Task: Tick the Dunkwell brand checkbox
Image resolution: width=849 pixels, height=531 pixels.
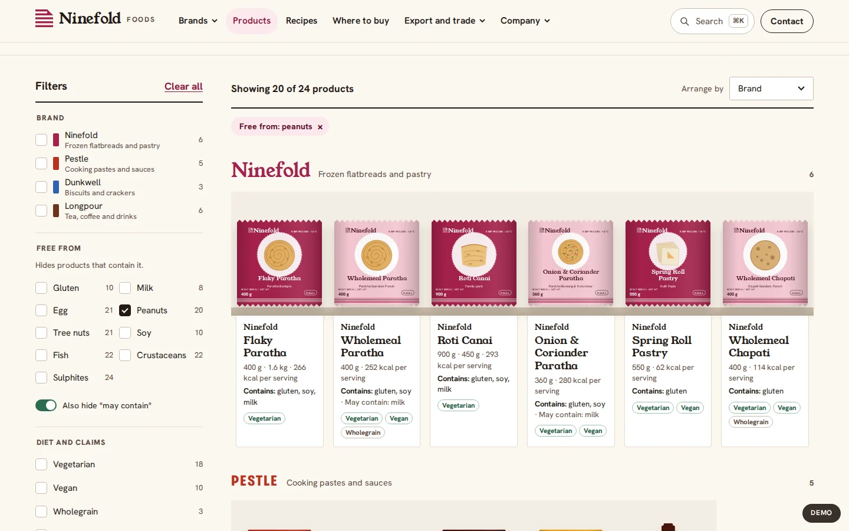Action: (41, 187)
